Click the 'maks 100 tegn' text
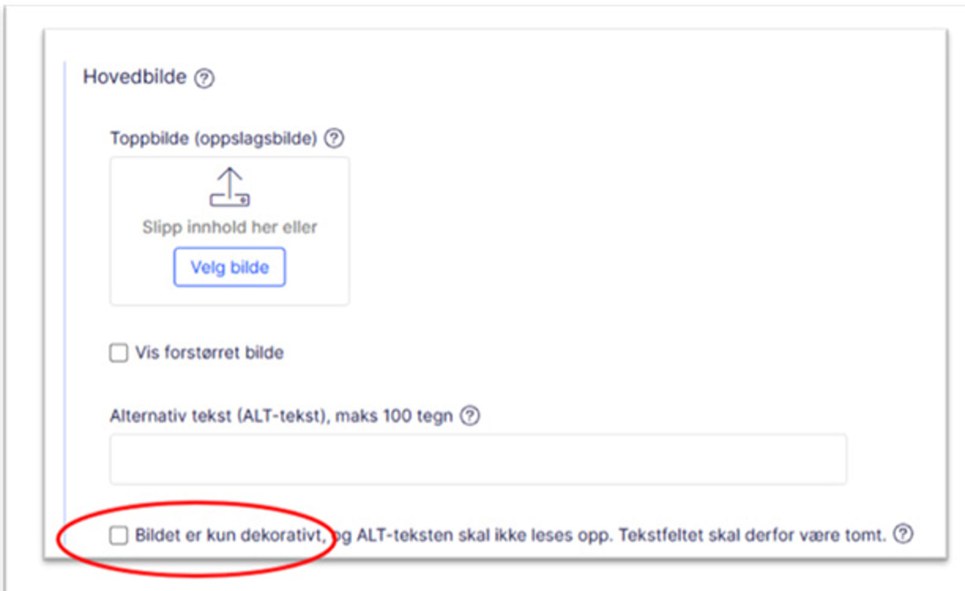Image resolution: width=965 pixels, height=591 pixels. [394, 416]
